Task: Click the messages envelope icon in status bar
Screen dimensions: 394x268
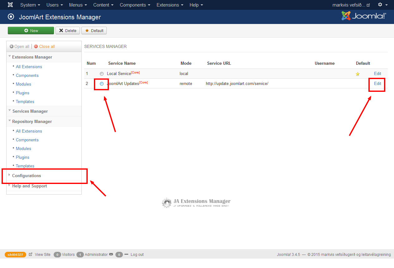Action: coord(111,254)
